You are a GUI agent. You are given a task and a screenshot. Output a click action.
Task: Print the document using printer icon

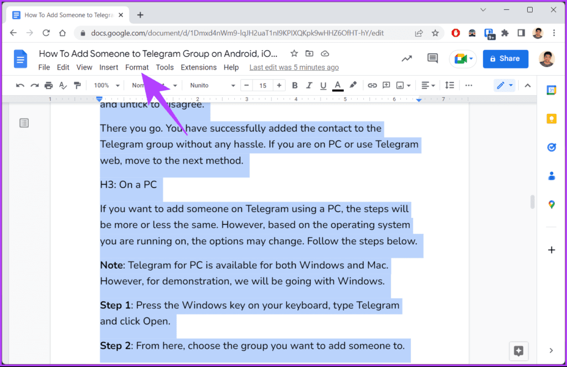49,86
